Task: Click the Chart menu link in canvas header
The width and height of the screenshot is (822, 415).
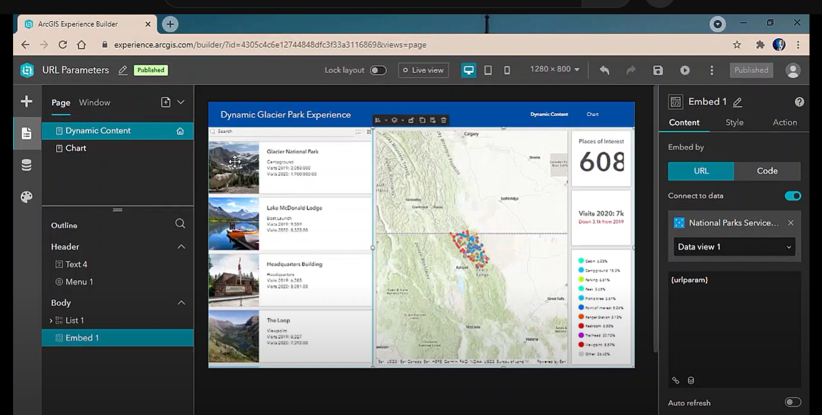Action: pos(592,114)
